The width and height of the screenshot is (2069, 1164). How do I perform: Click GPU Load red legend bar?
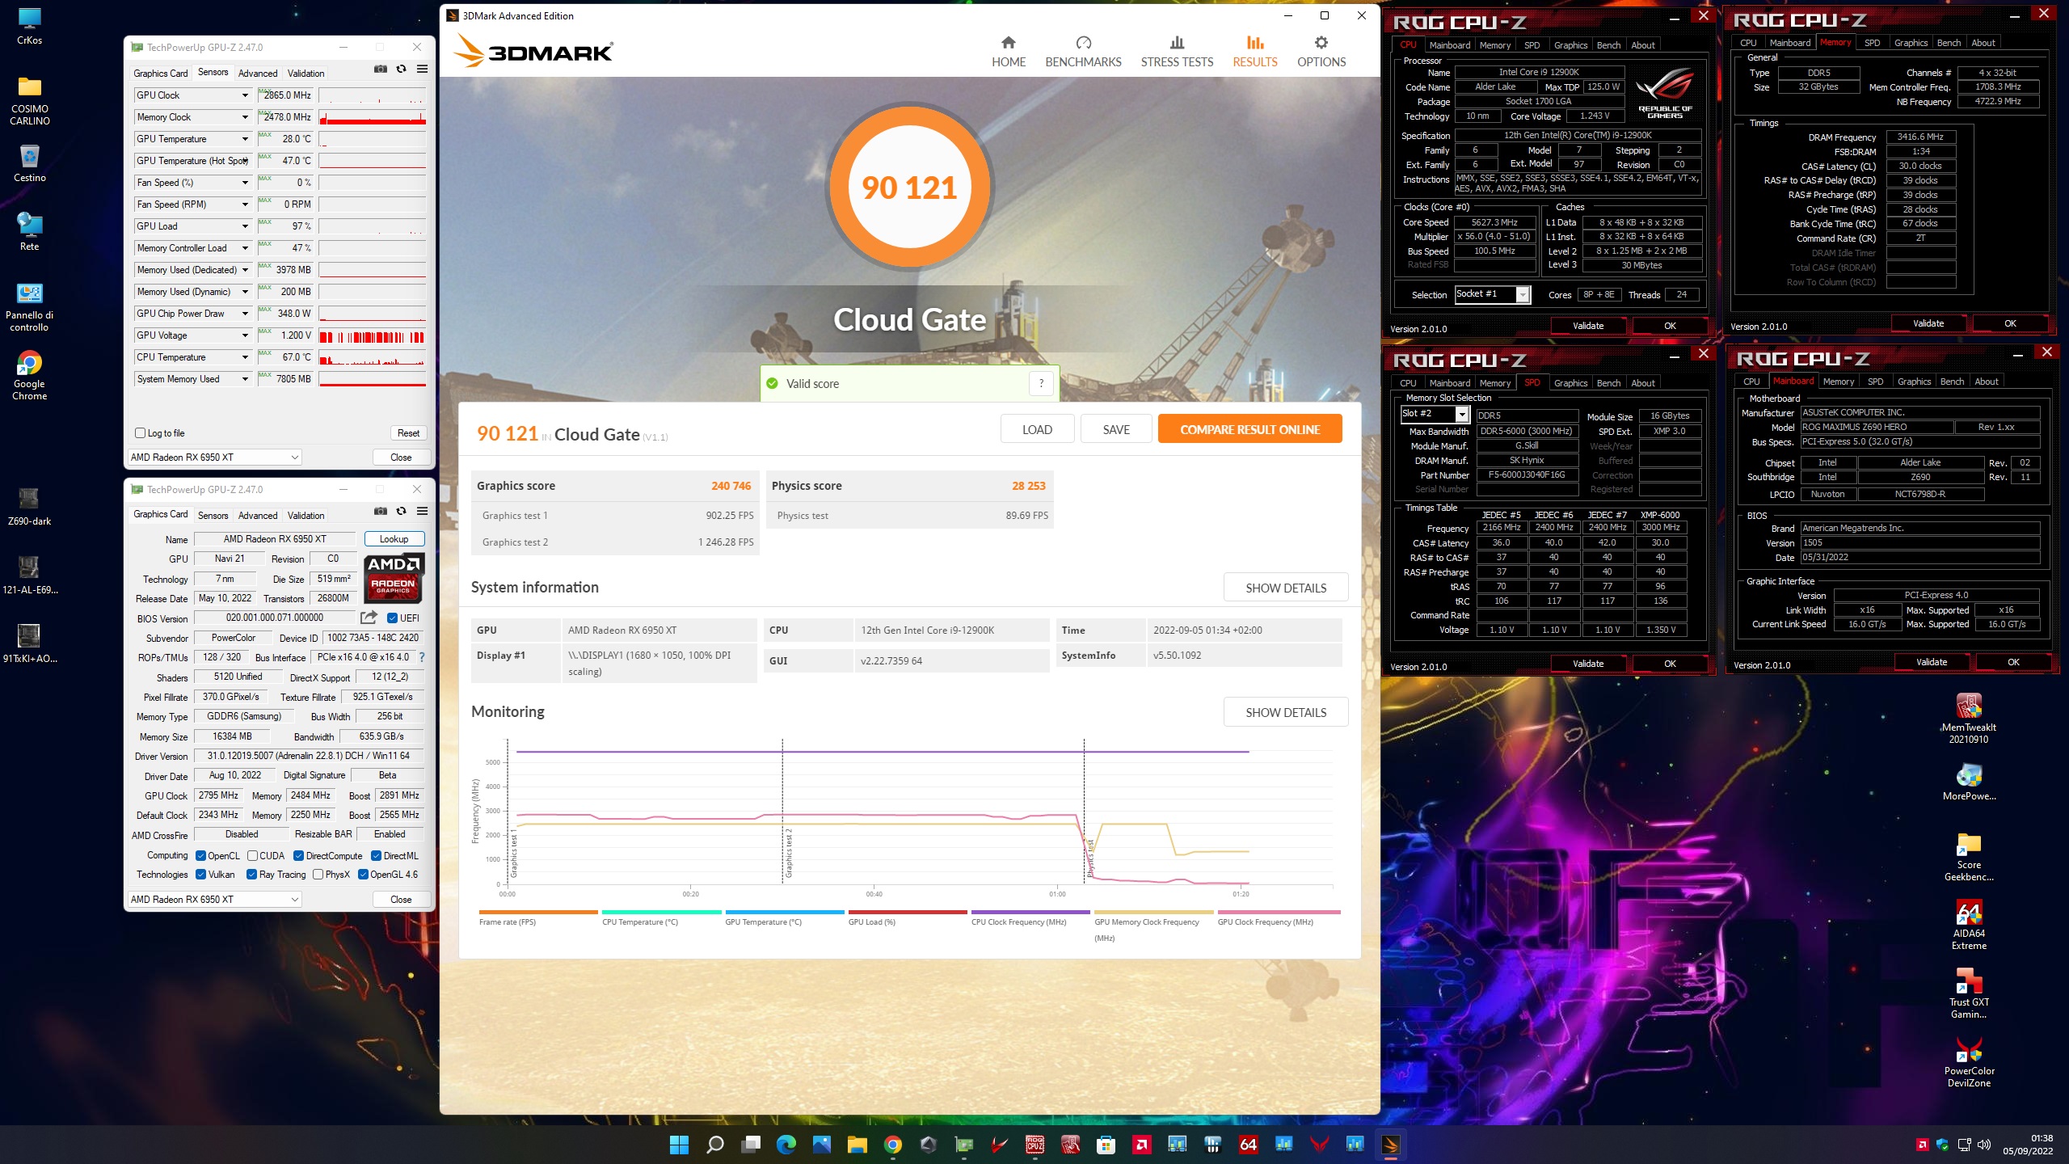click(908, 912)
